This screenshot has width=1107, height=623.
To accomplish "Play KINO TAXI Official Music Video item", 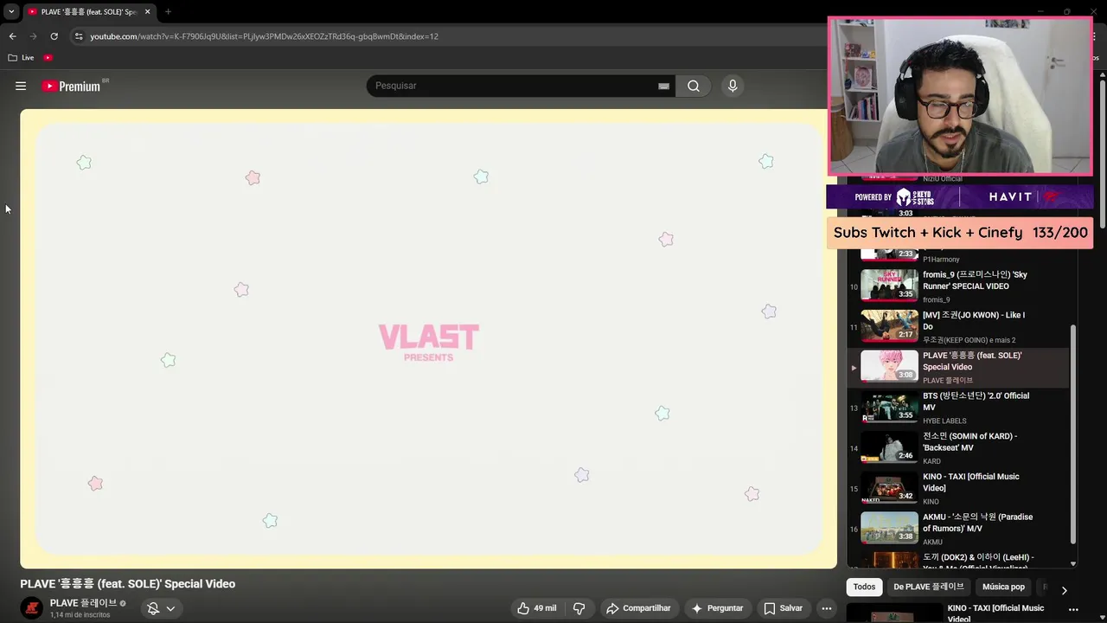I will click(x=958, y=488).
